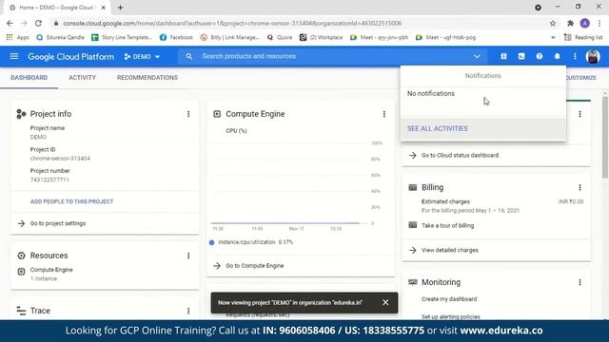Click the Google Cloud Platform logo text
The height and width of the screenshot is (342, 609).
[x=71, y=57]
